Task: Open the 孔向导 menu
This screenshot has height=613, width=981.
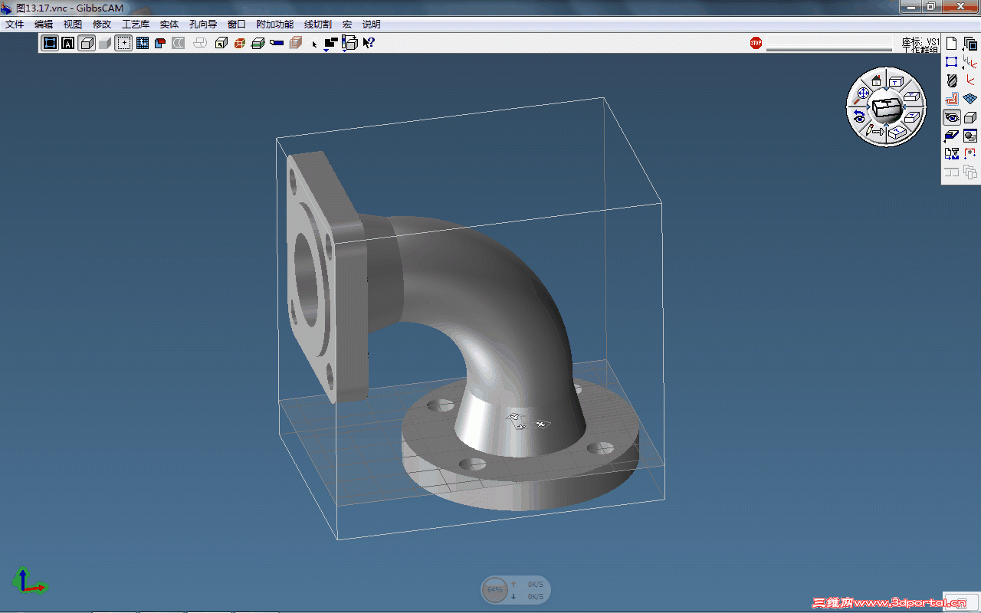Action: tap(203, 25)
